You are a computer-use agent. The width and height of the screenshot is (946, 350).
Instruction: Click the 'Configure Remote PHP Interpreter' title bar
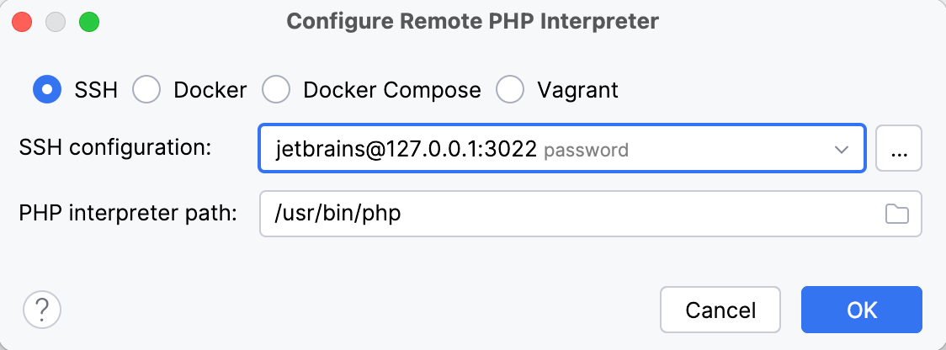[472, 22]
